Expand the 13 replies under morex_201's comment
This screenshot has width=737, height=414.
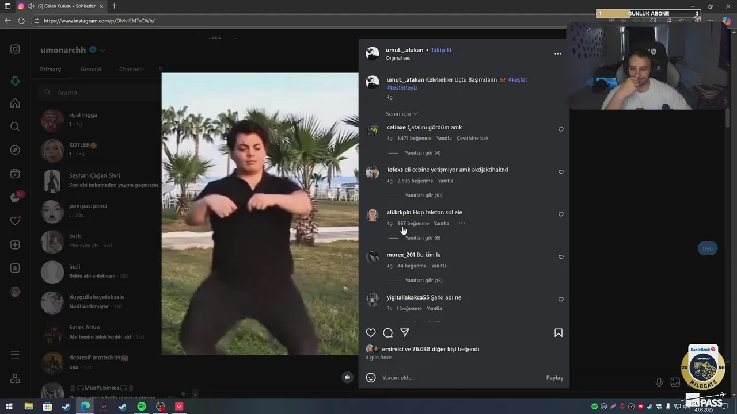pos(424,281)
